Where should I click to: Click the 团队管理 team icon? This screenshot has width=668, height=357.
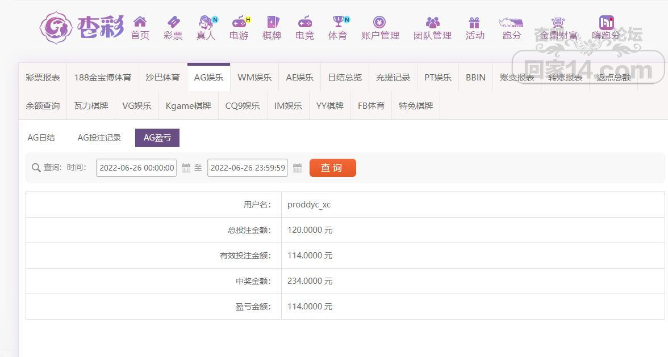coord(432,23)
